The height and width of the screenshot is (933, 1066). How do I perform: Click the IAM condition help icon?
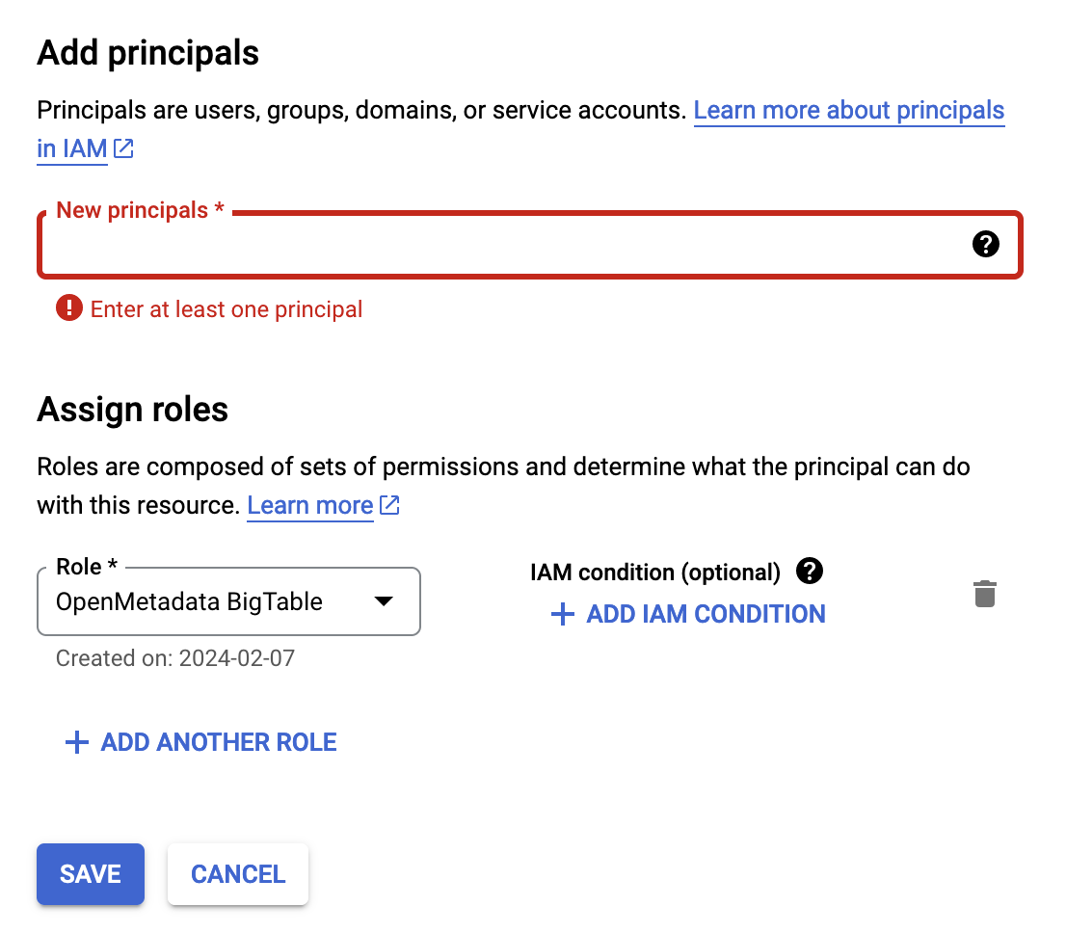(x=810, y=572)
